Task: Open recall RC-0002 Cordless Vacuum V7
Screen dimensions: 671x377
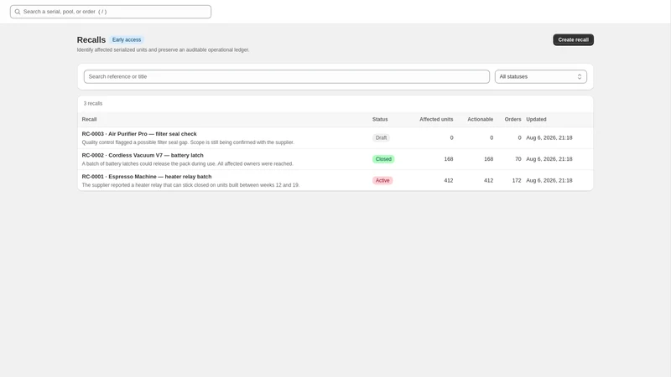Action: point(143,155)
